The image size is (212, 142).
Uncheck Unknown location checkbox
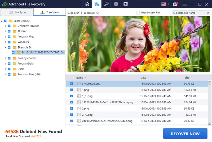(9, 26)
